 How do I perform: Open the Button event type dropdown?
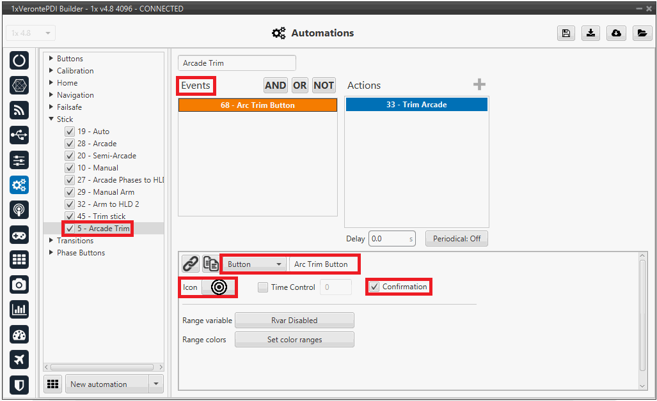pyautogui.click(x=255, y=264)
